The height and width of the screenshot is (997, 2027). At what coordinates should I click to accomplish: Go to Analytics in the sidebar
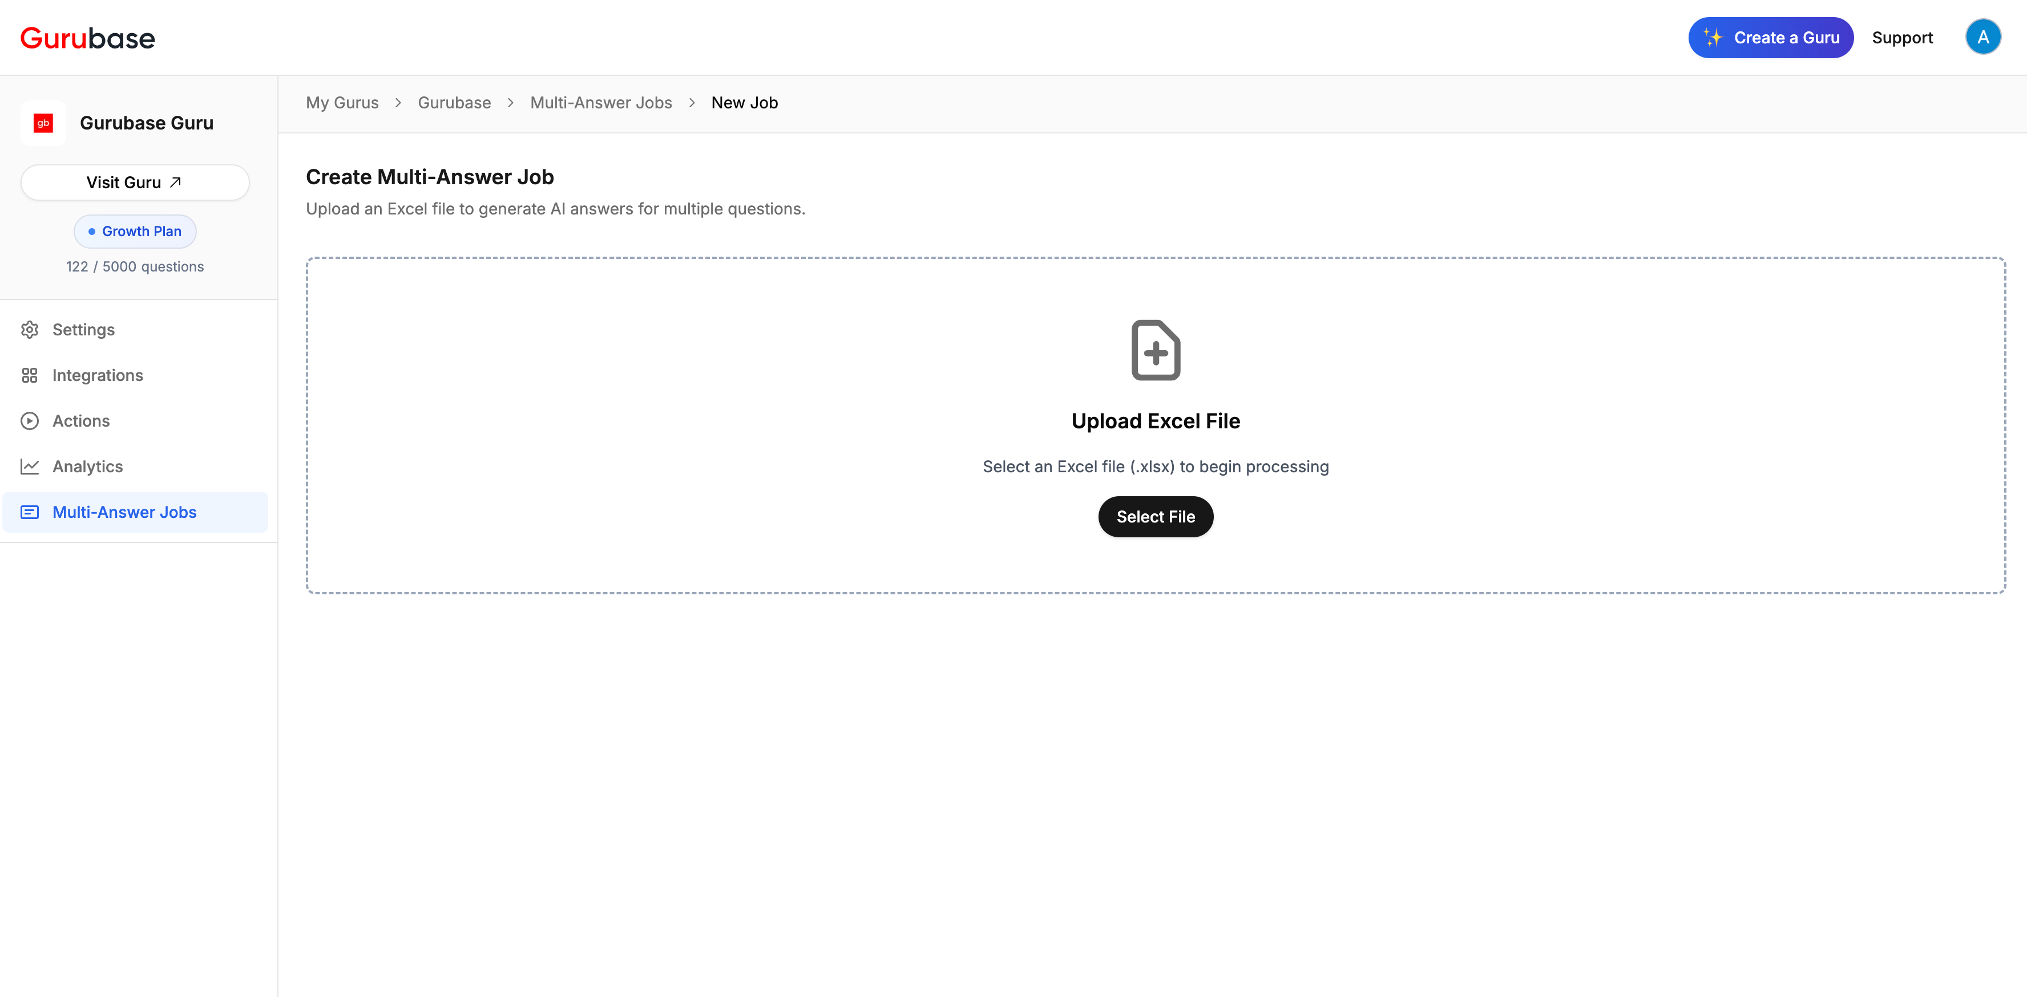pyautogui.click(x=87, y=466)
